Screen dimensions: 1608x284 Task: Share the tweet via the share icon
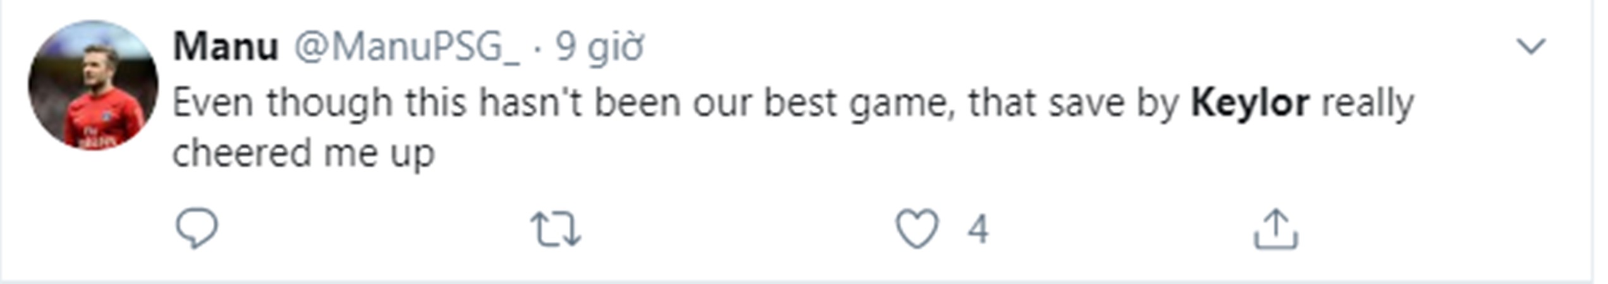pyautogui.click(x=1276, y=228)
